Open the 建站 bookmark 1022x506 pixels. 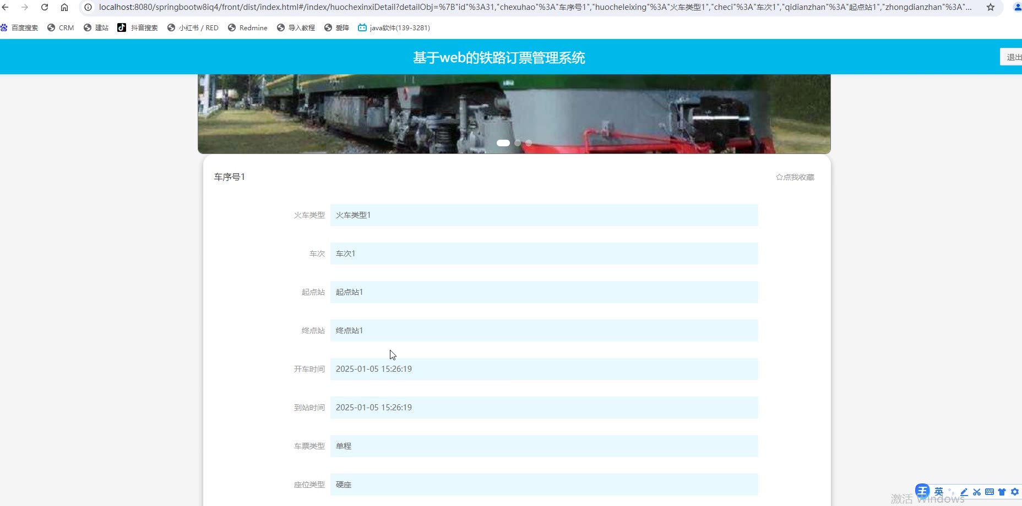pyautogui.click(x=96, y=28)
